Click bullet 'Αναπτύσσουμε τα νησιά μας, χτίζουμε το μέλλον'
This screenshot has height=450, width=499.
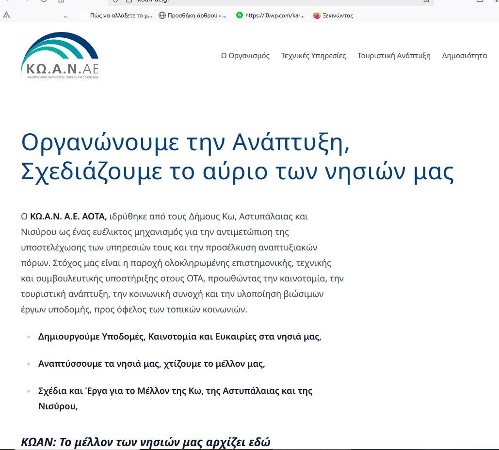click(151, 364)
